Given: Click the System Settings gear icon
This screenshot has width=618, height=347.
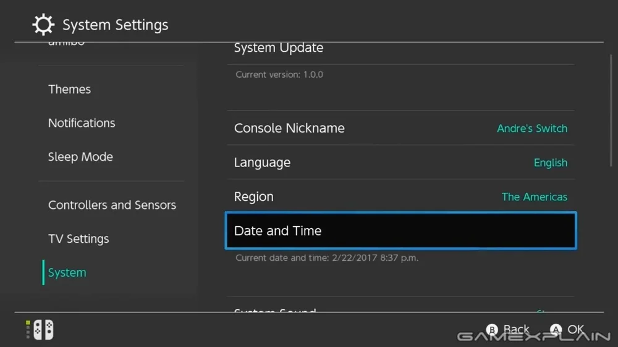Looking at the screenshot, I should 43,25.
